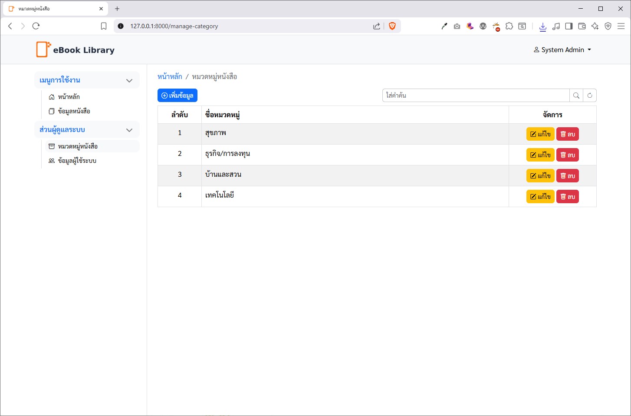Click the ใส่คำค้น search input field

475,96
